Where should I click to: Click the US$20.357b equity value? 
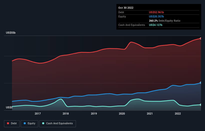click(x=156, y=16)
